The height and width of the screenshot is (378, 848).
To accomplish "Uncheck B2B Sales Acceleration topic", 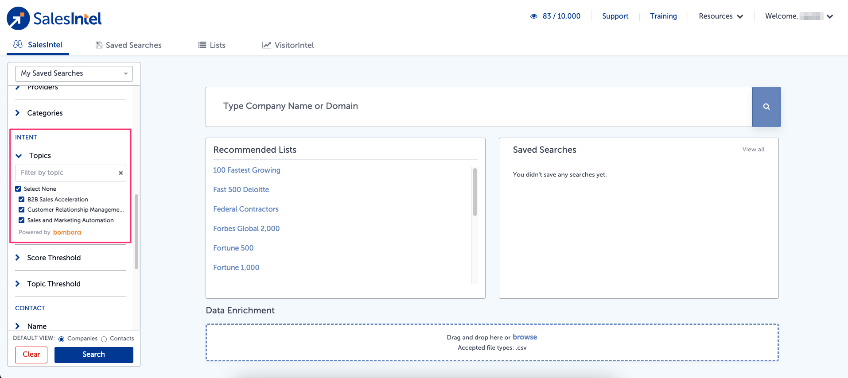I will [21, 199].
